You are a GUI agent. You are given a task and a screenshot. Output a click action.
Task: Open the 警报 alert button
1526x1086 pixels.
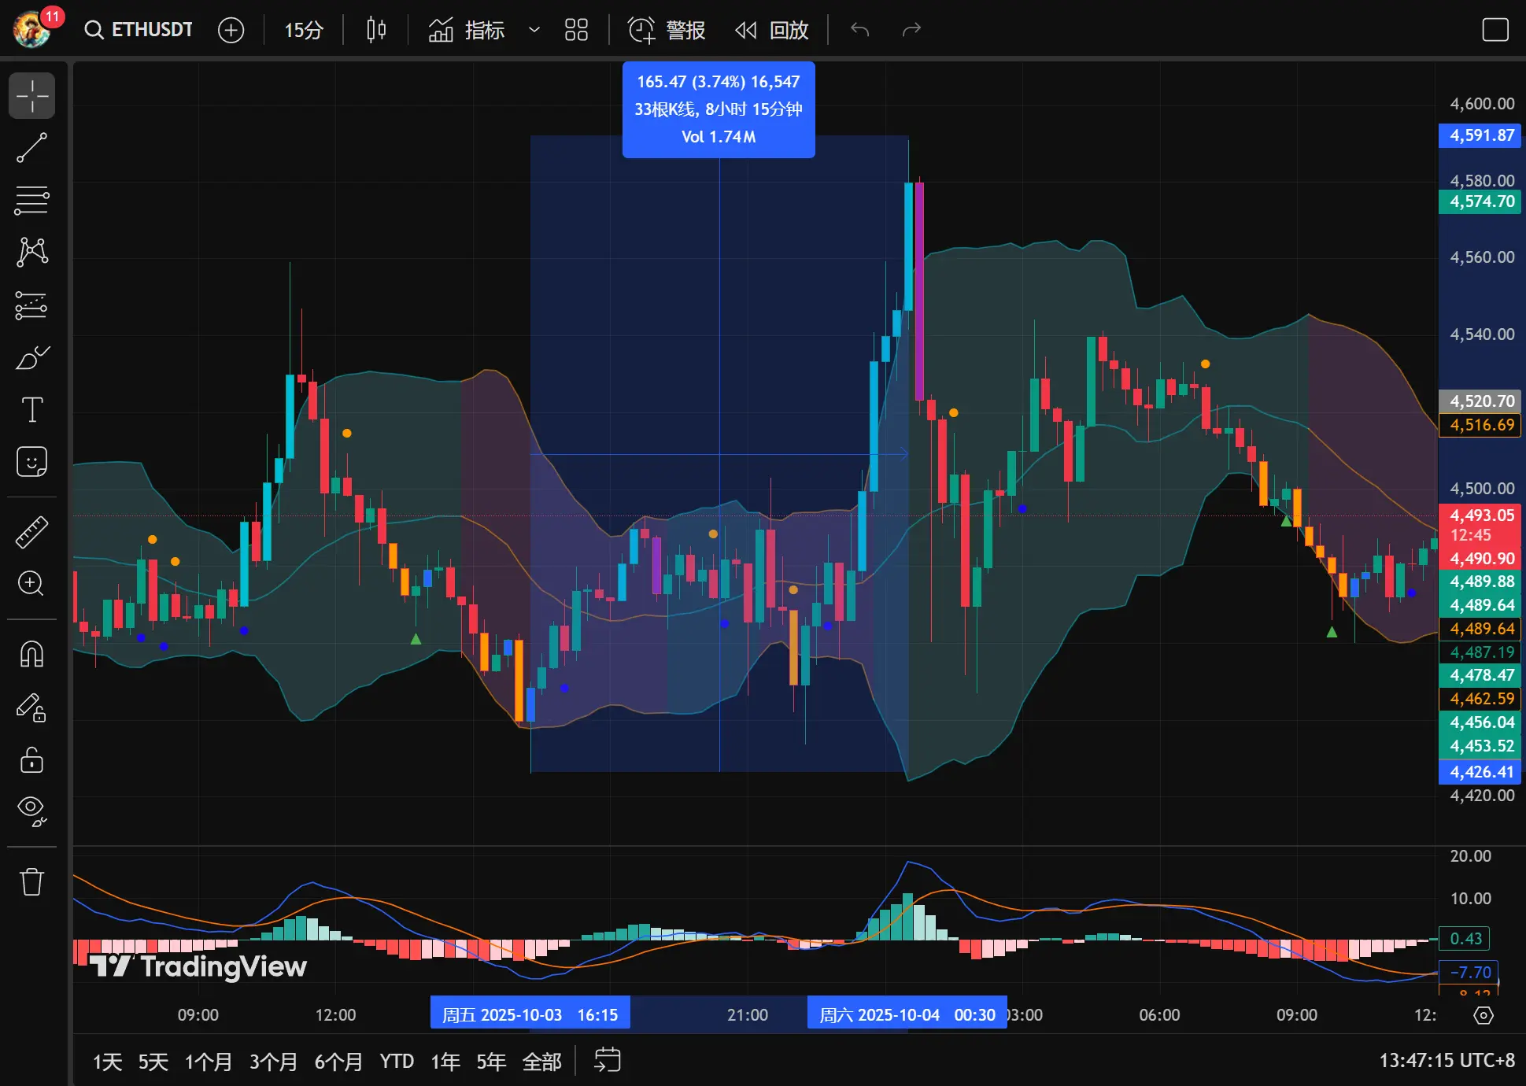(667, 30)
